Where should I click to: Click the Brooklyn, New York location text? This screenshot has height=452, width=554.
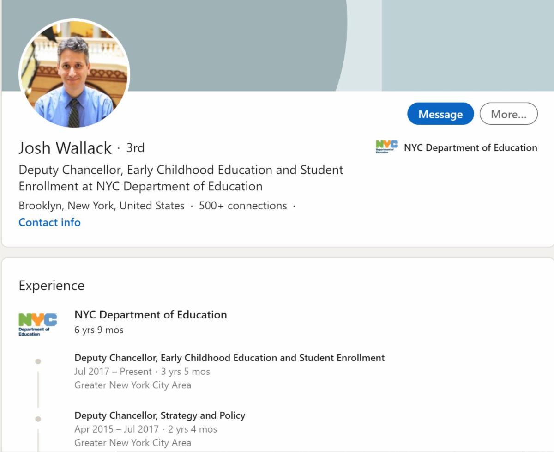pyautogui.click(x=102, y=206)
